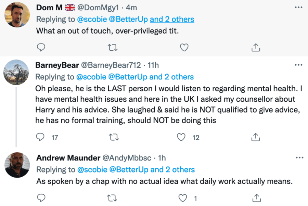Retweet Dom M's tweet

pos(113,48)
